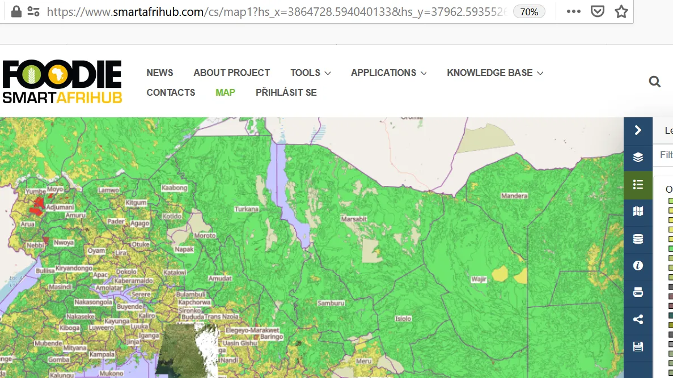Open the datasource database icon
673x378 pixels.
[638, 239]
